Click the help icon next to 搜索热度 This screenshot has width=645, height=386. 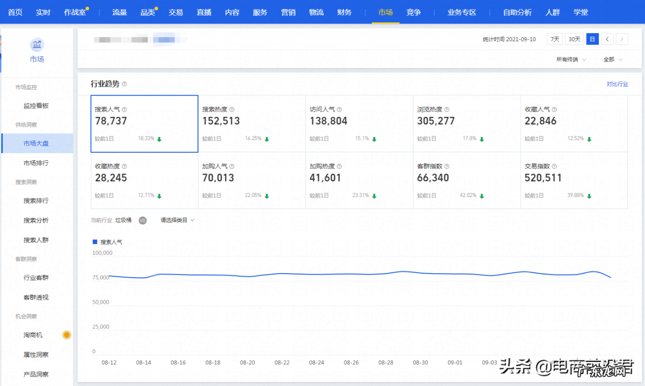click(x=232, y=109)
